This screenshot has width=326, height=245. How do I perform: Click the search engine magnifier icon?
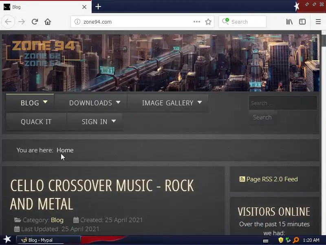225,21
